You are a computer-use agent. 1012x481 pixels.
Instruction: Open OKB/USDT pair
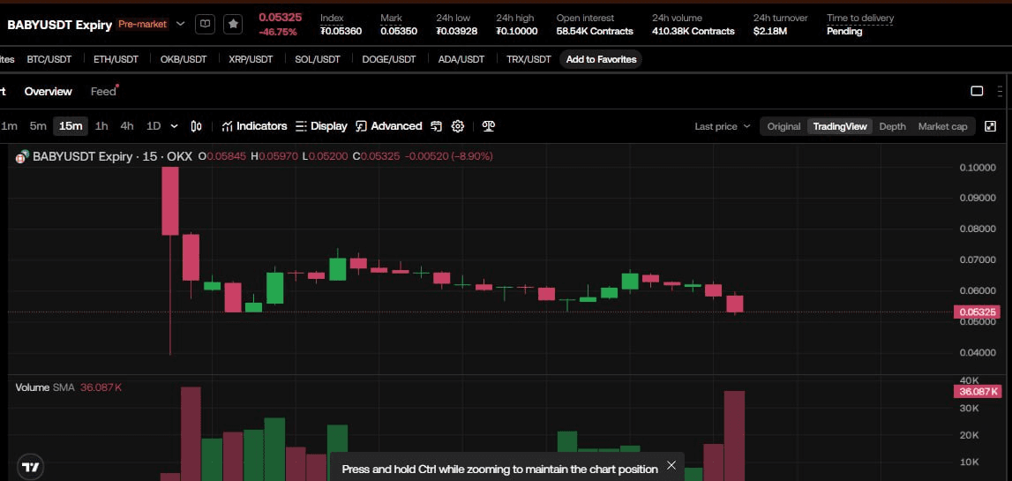184,59
